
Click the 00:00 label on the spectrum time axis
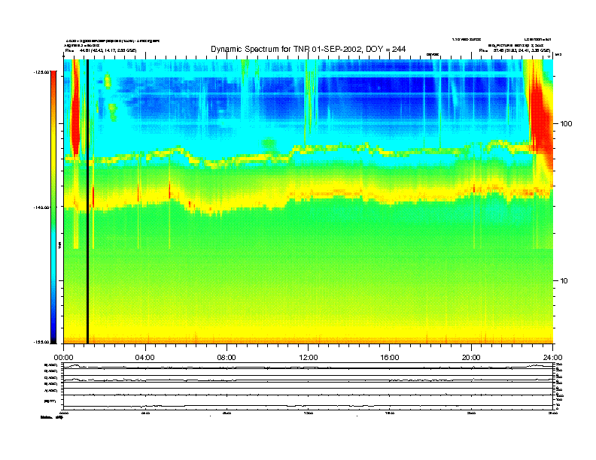tap(63, 358)
